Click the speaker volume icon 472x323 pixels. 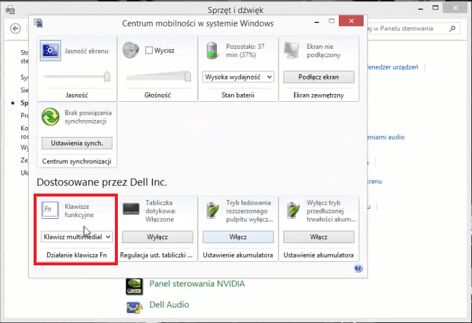(130, 51)
